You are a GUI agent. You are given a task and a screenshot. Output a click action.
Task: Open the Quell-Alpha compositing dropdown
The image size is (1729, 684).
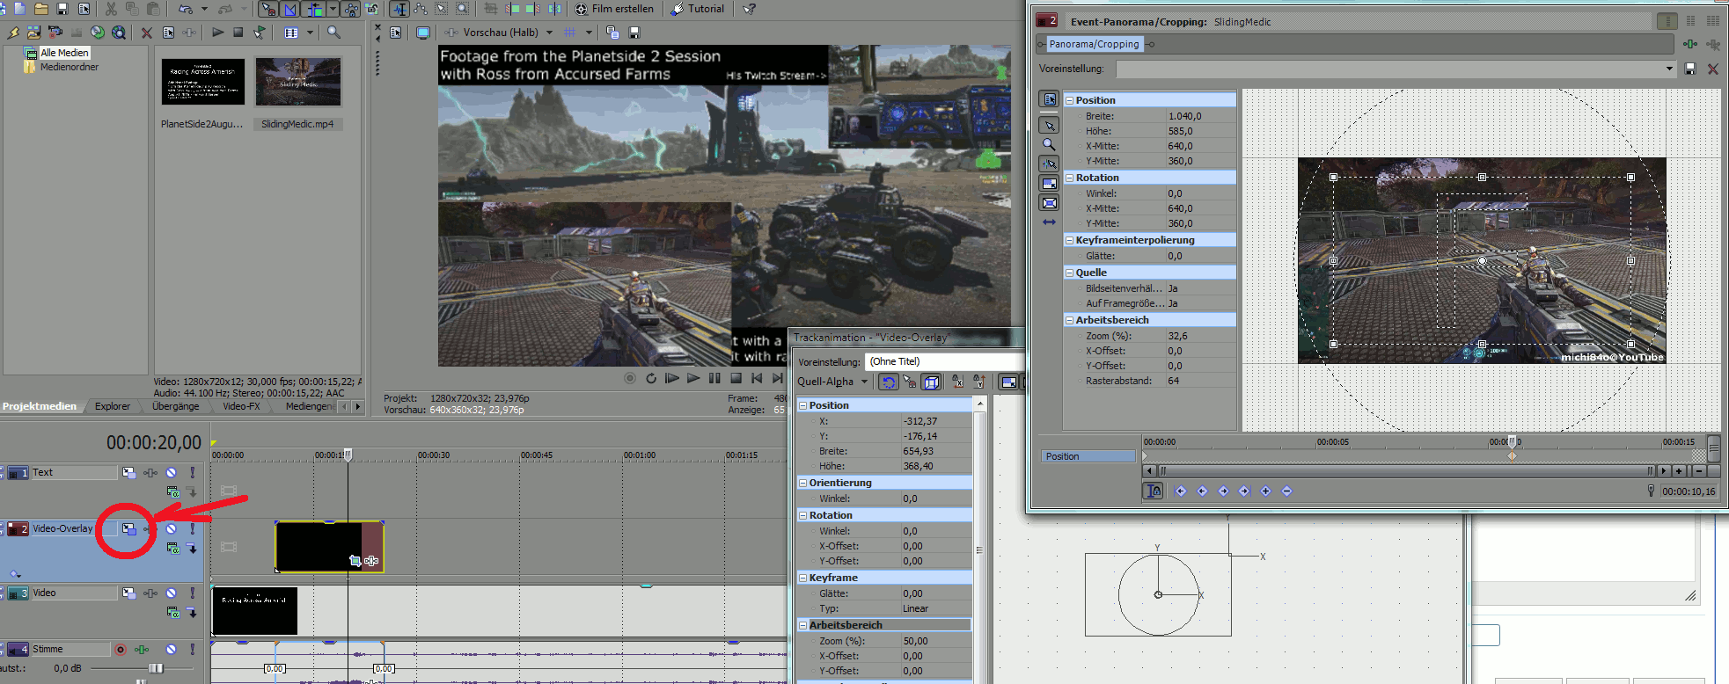(x=832, y=382)
